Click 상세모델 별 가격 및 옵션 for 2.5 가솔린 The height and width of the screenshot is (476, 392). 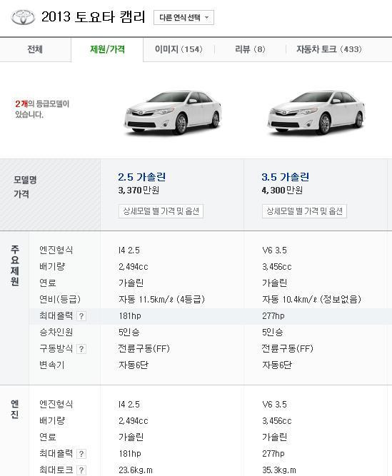[x=161, y=211]
